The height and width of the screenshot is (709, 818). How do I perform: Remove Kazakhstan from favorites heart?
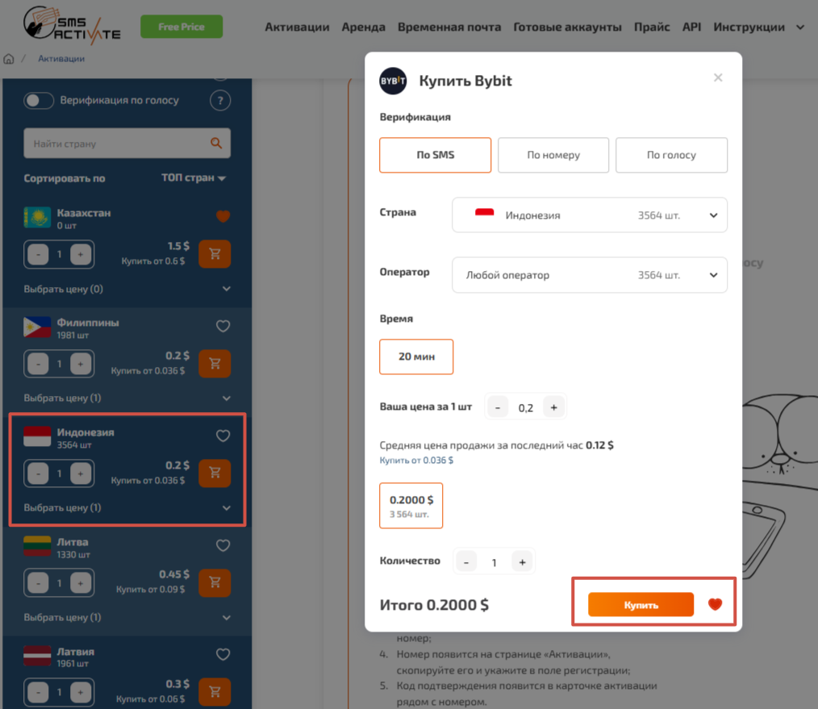[223, 216]
